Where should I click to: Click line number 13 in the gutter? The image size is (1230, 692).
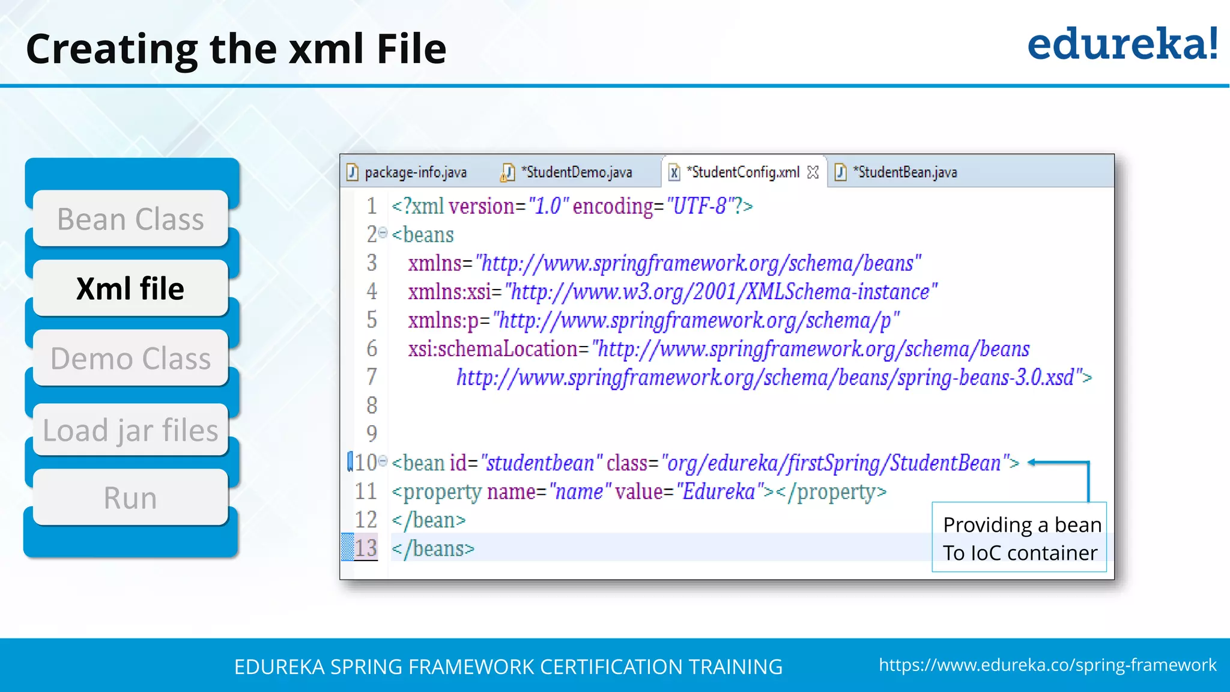pos(366,548)
